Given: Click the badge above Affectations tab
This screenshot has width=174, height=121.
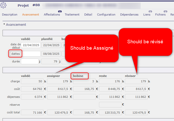Looking at the screenshot, I should coord(60,11).
